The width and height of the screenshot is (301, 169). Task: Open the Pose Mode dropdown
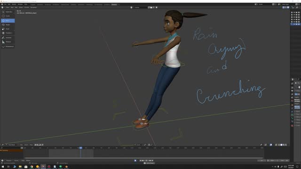[12, 145]
